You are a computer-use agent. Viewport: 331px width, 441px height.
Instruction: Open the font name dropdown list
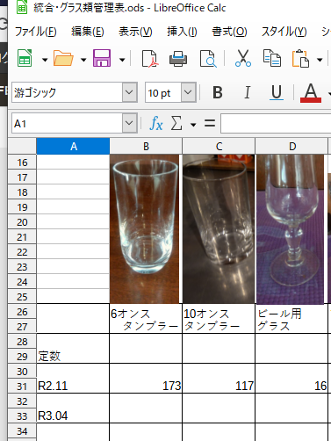click(x=129, y=92)
